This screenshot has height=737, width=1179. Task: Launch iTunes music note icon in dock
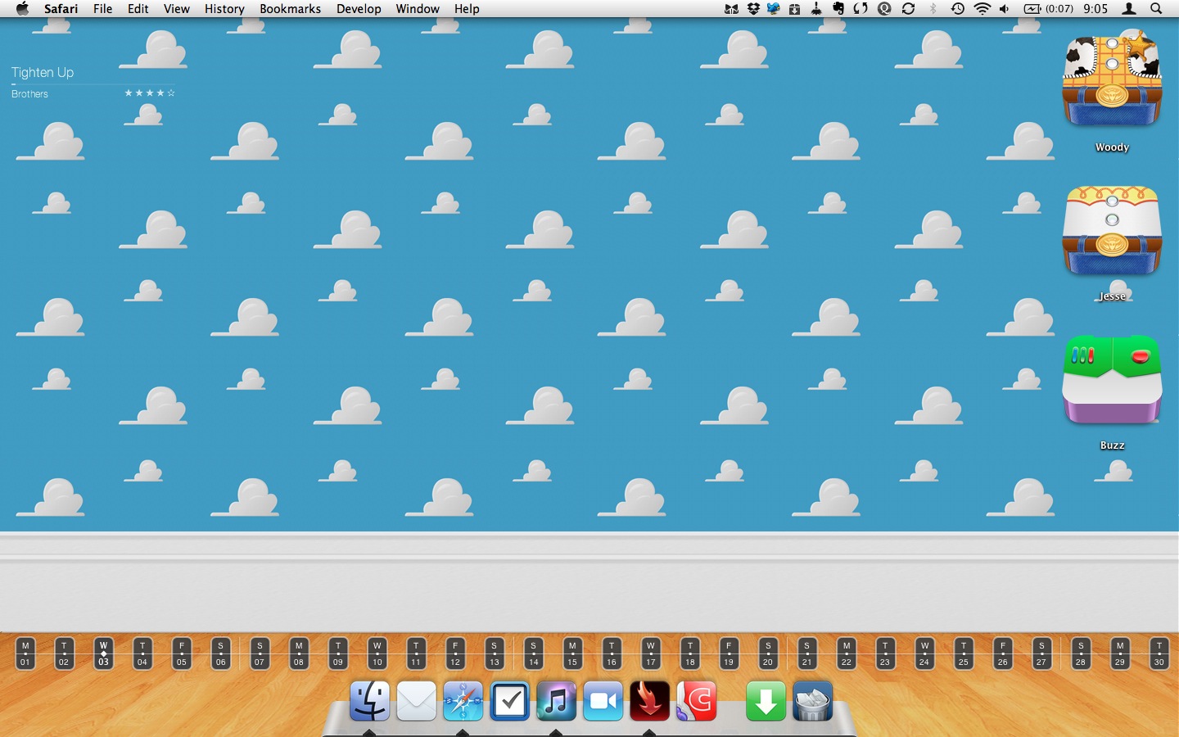[557, 702]
